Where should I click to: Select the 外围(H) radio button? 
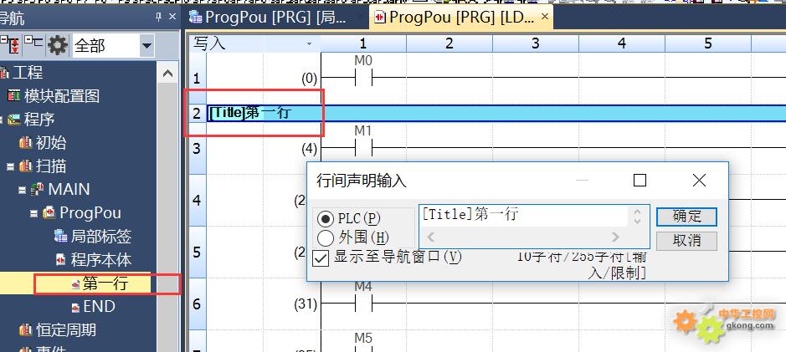(x=326, y=237)
